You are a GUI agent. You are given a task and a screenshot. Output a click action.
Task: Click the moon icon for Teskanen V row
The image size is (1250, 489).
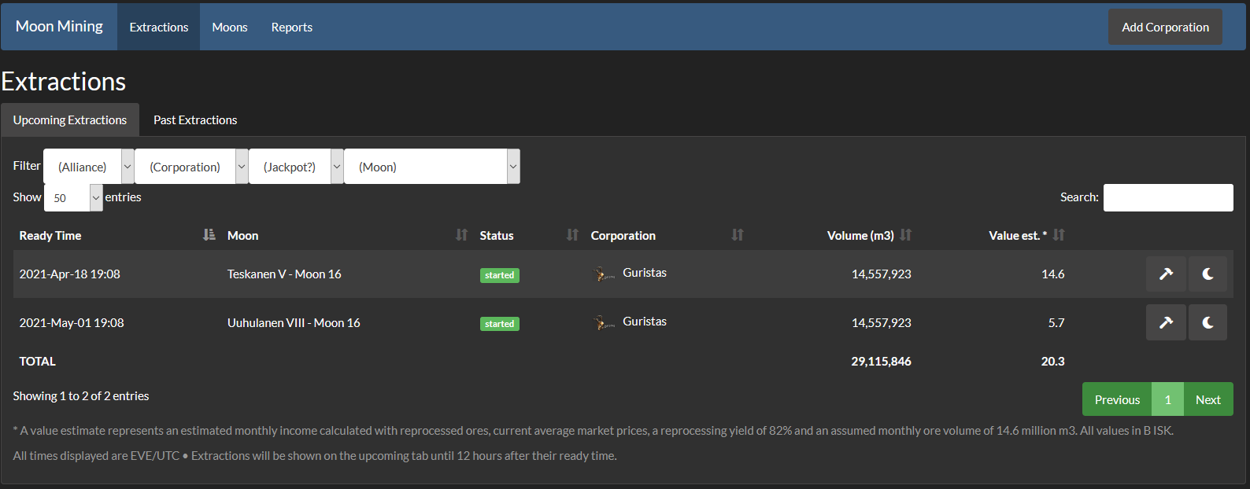pyautogui.click(x=1207, y=274)
